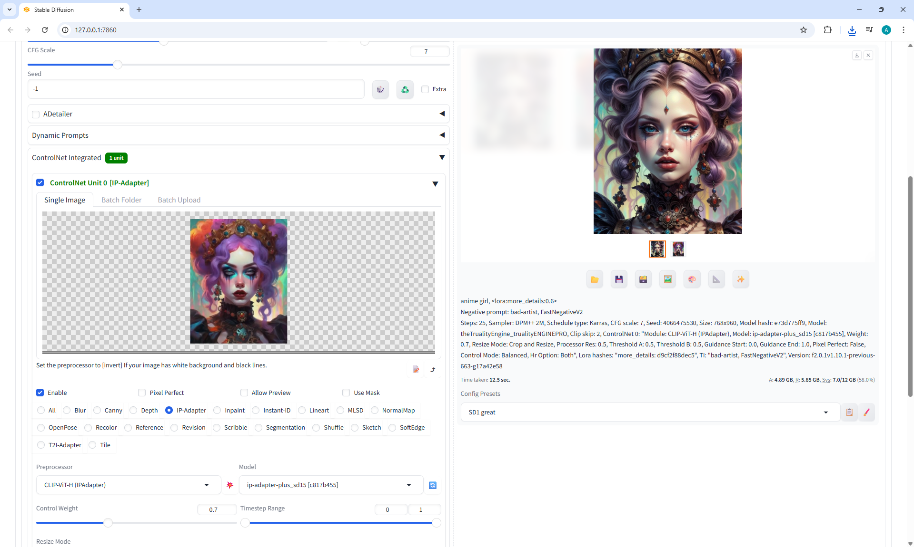Open the Preprocessor dropdown
Viewport: 914px width, 547px height.
(128, 485)
